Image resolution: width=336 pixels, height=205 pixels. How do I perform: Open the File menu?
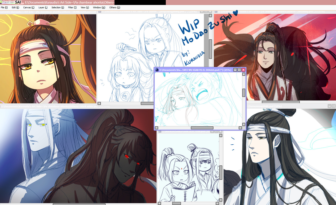coord(4,7)
